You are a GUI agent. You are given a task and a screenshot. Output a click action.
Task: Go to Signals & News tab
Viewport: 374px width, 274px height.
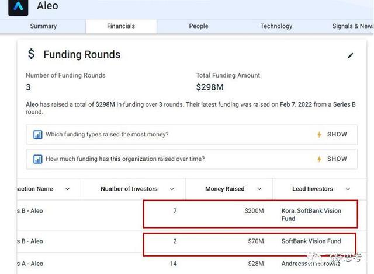352,26
